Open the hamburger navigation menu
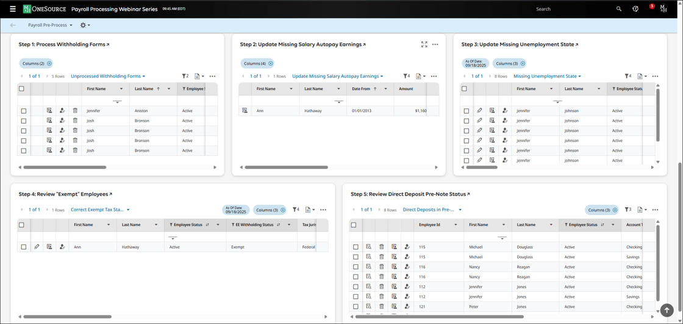 [12, 9]
